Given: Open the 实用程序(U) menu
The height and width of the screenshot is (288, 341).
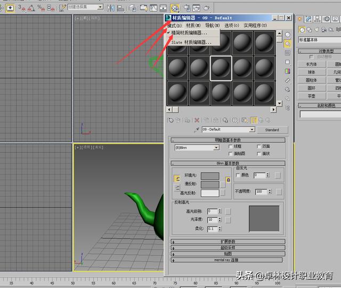Looking at the screenshot, I should 255,26.
